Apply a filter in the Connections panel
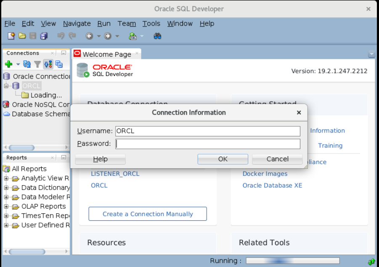Viewport: 379px width, 267px height. click(37, 64)
